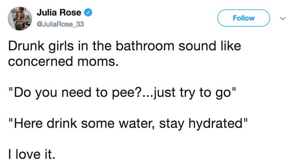The width and height of the screenshot is (291, 166).
Task: Click the blue verified checkmark badge
Action: click(x=88, y=12)
